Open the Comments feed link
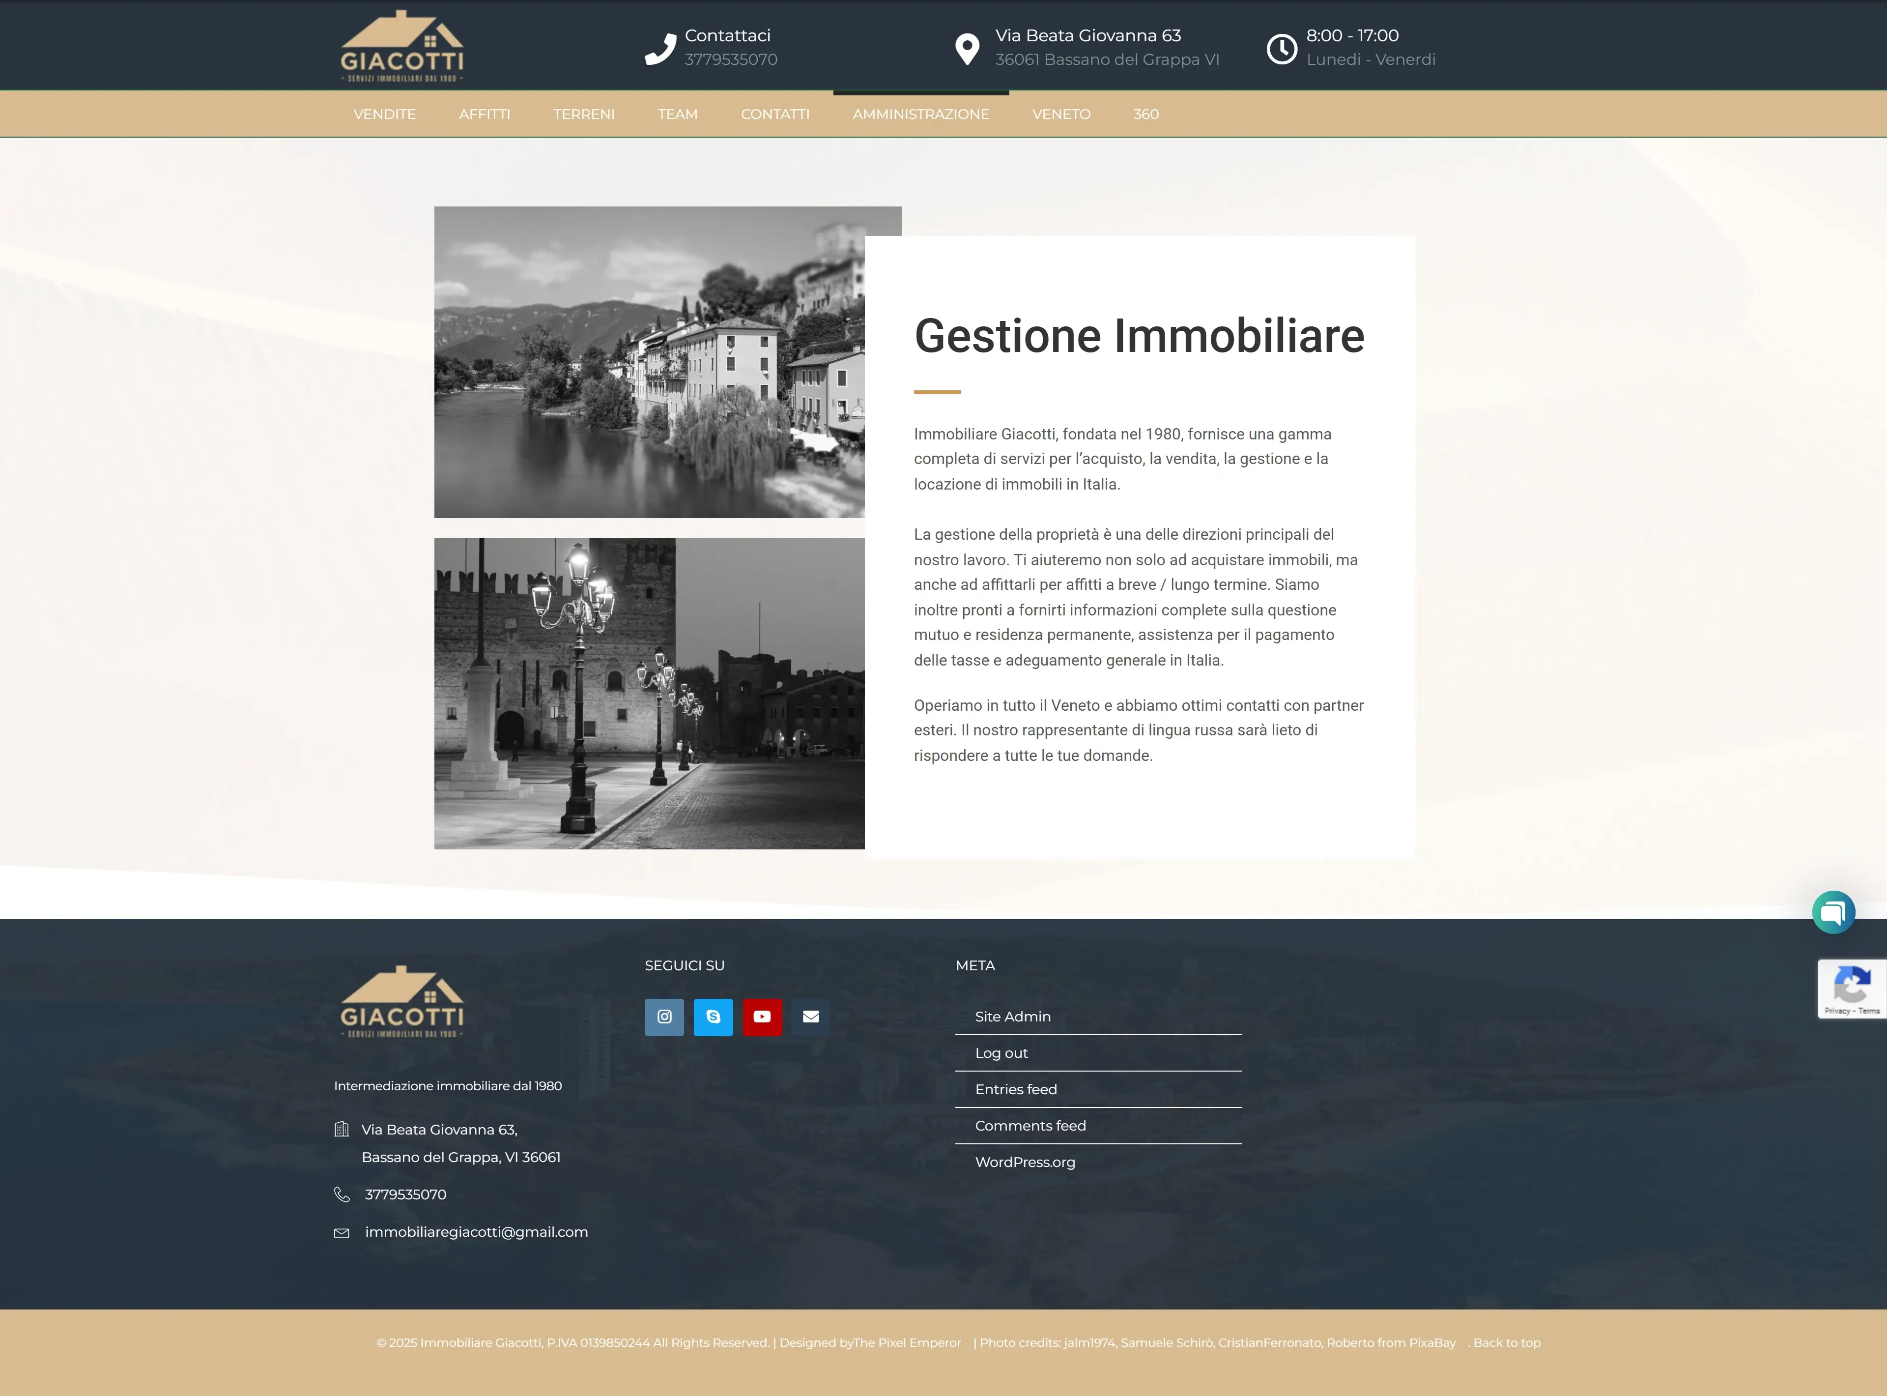The width and height of the screenshot is (1887, 1396). (x=1030, y=1126)
